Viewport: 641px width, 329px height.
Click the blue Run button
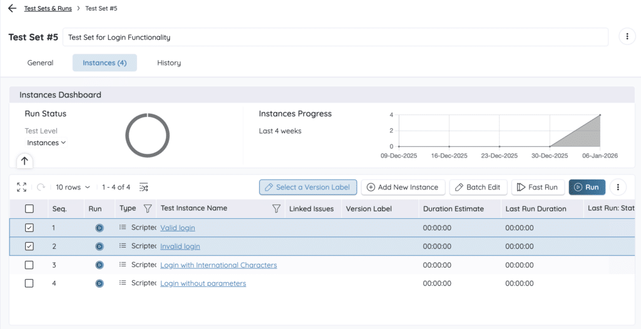point(587,187)
